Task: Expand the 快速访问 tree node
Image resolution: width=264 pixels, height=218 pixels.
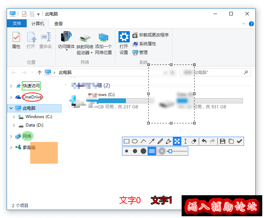Action: 11,86
